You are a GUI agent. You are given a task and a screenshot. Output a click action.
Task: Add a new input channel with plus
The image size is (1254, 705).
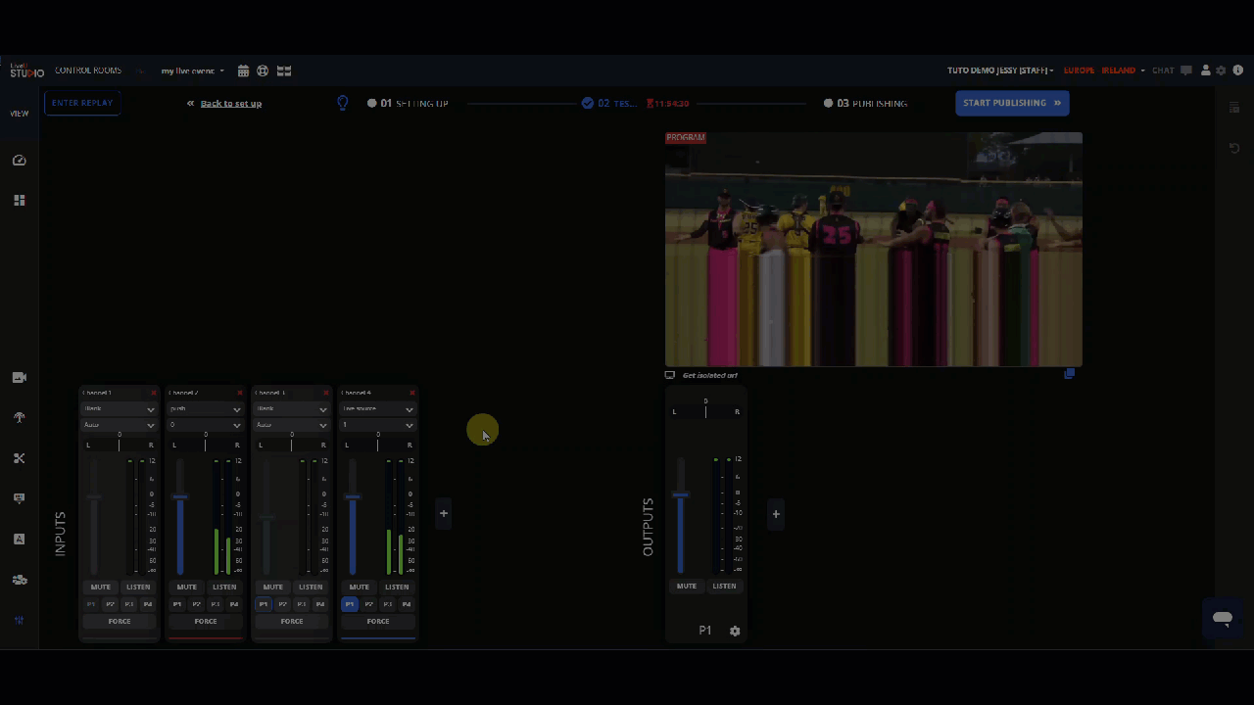point(444,513)
